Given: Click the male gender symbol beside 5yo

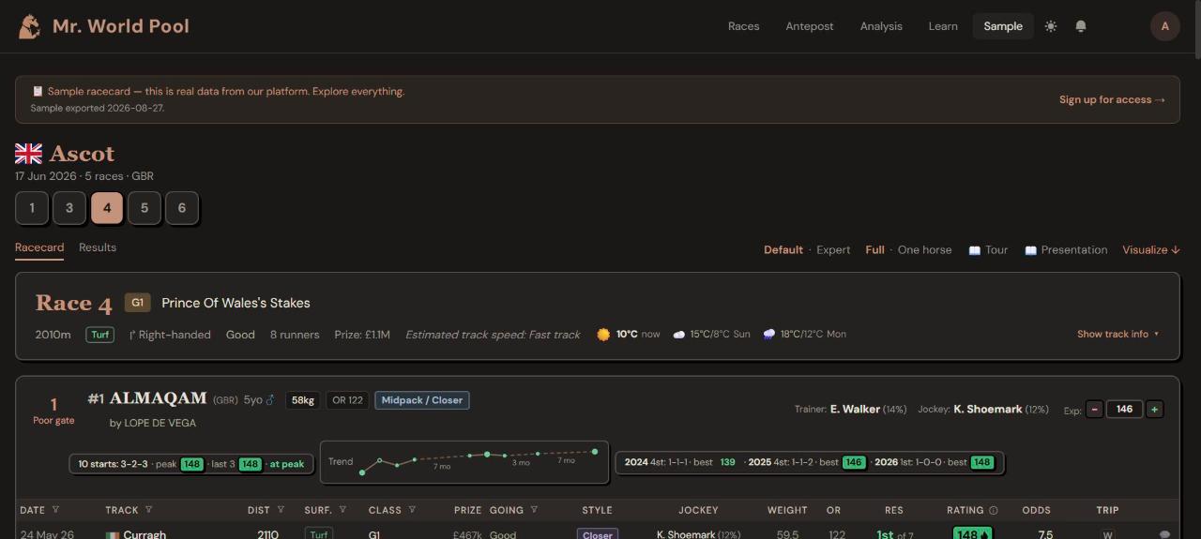Looking at the screenshot, I should 270,400.
